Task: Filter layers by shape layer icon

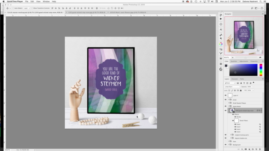Action: pos(247,83)
